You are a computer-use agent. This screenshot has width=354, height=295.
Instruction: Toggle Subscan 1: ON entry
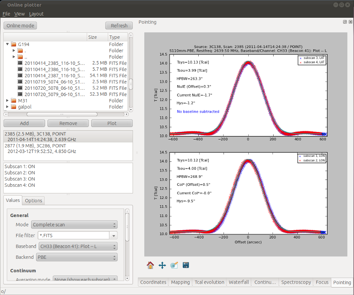tap(20, 166)
